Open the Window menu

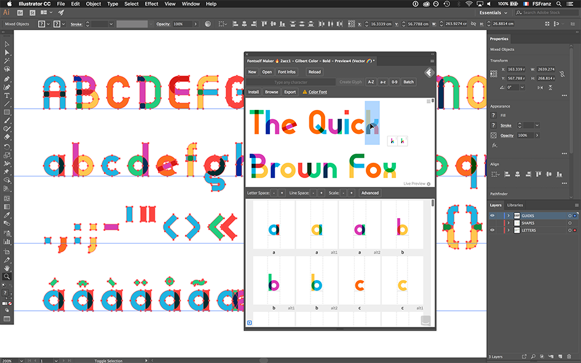(x=191, y=4)
